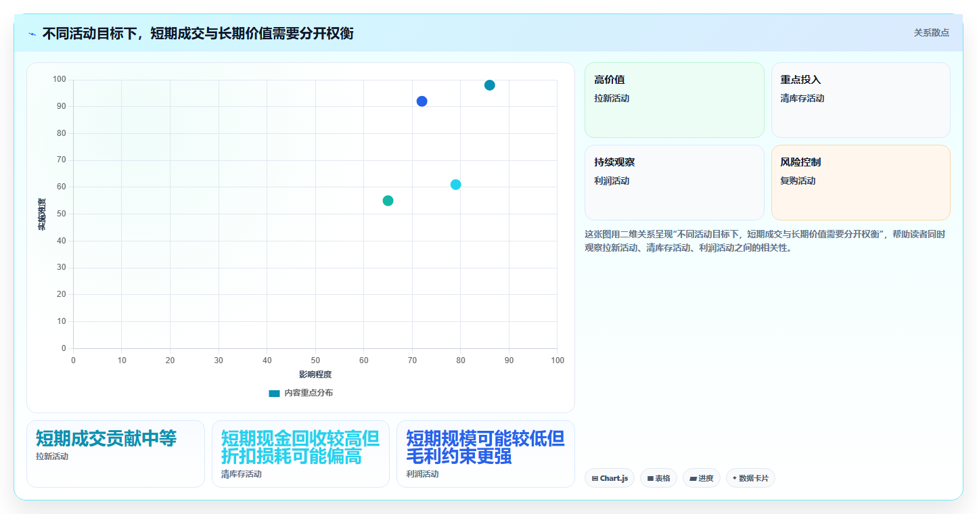977x514 pixels.
Task: Click the 短期现金回收较高但折扣损耗可能偏高 card
Action: point(300,454)
